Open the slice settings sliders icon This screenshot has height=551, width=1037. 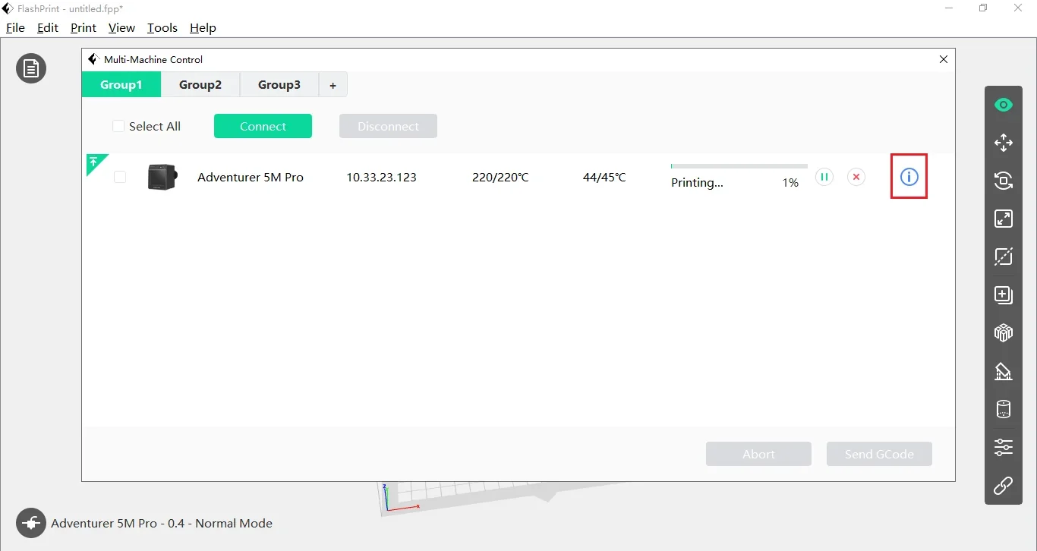coord(1004,447)
